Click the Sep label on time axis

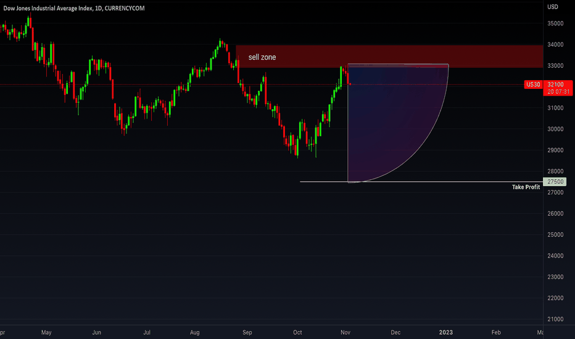(x=247, y=332)
